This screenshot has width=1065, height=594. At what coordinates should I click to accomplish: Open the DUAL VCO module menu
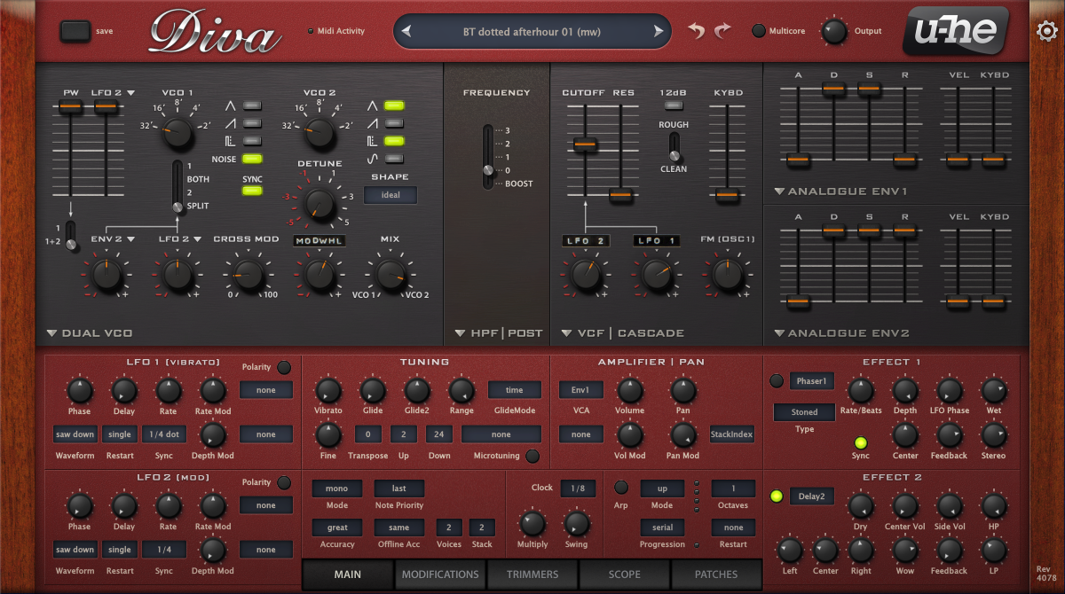[x=89, y=333]
